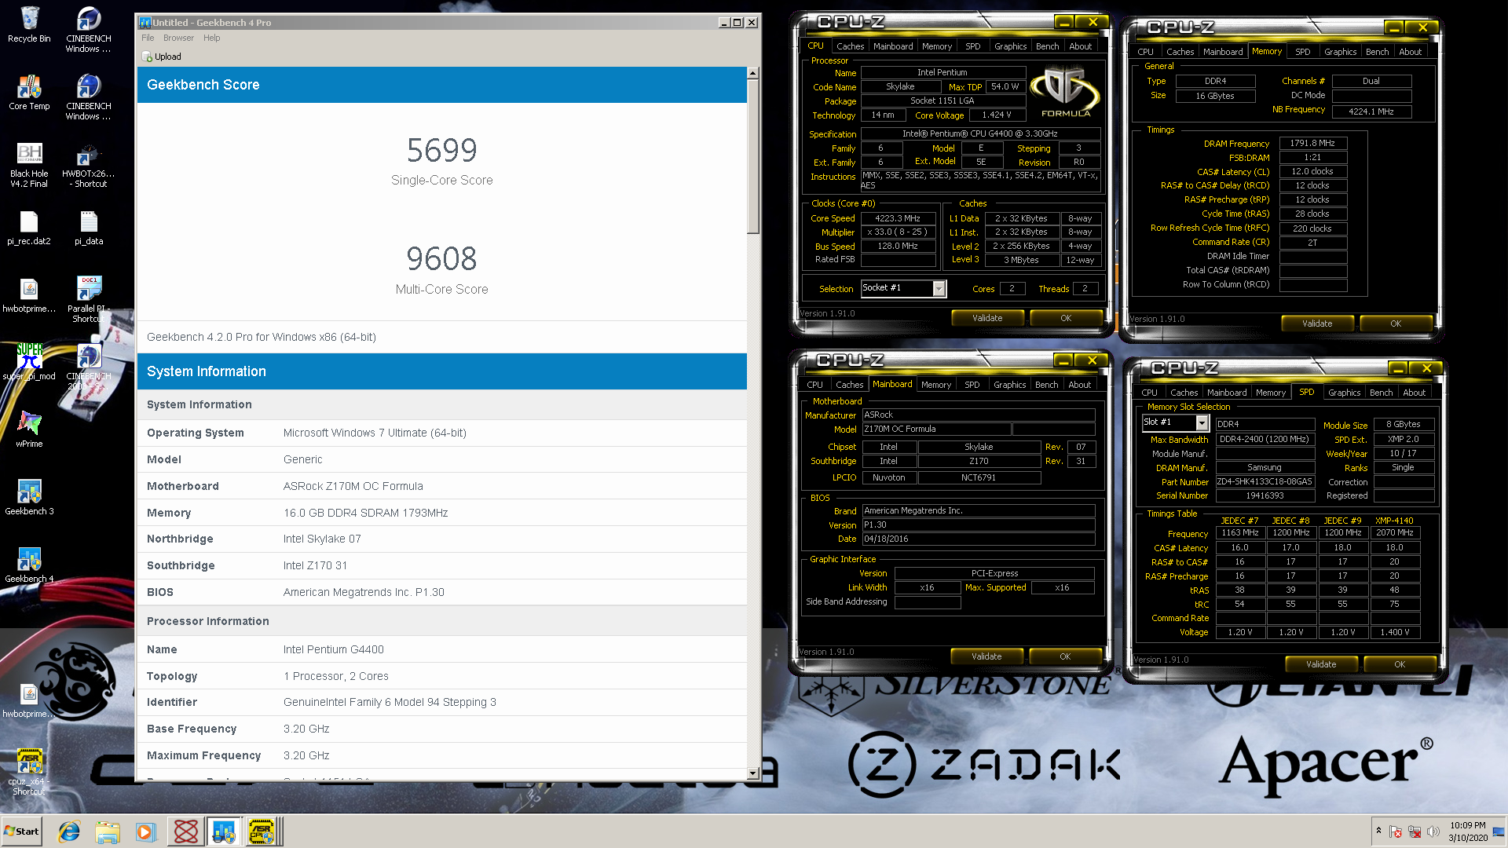
Task: Launch Black Hole V4.2 Final shortcut
Action: coord(29,165)
